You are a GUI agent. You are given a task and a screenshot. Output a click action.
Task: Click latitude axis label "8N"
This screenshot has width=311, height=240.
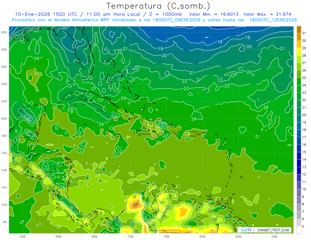point(5,222)
